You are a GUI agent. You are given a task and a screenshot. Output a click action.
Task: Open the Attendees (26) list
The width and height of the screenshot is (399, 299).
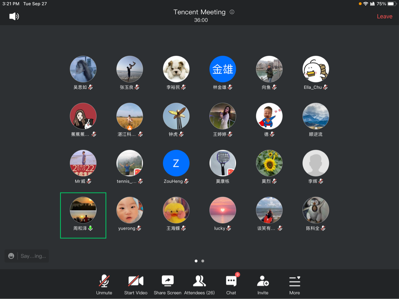(199, 284)
